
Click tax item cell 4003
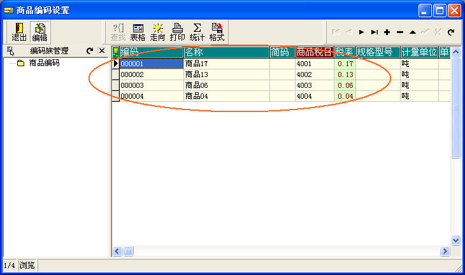(x=315, y=85)
